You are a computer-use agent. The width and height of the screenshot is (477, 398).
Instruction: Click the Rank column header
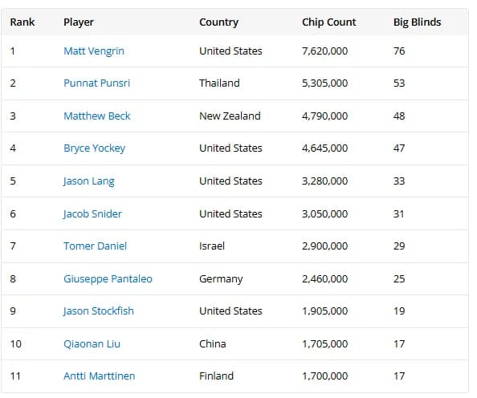22,22
